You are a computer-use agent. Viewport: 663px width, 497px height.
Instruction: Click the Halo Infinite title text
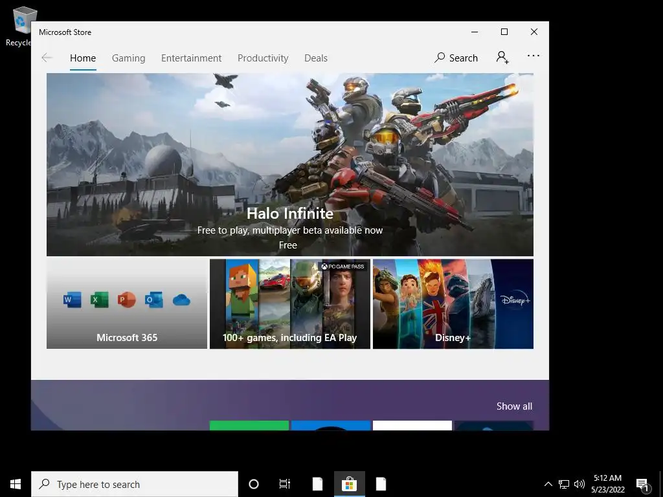tap(290, 214)
